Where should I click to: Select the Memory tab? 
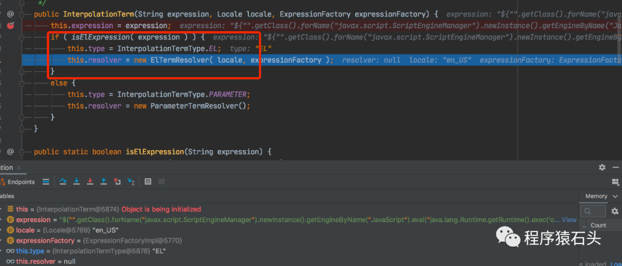(x=596, y=196)
